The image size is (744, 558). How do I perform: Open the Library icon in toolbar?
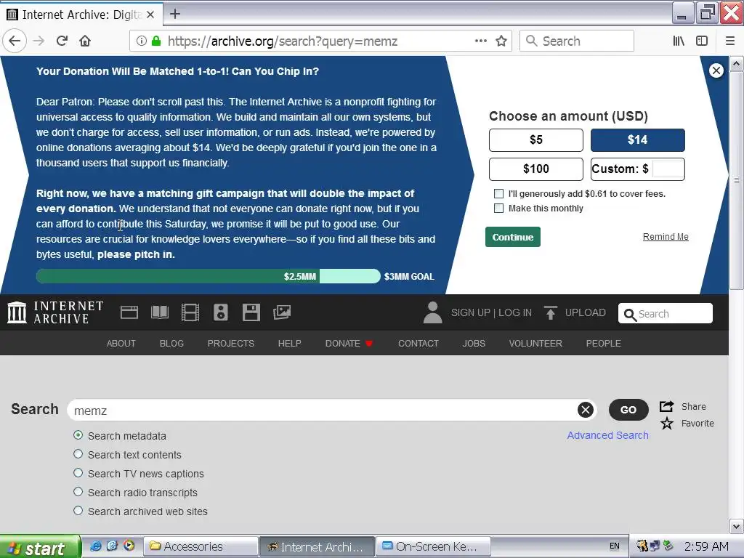coord(679,41)
